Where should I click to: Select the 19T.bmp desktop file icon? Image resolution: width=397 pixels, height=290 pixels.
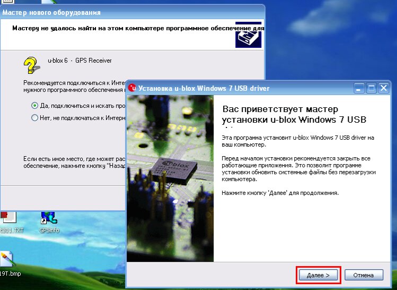coord(6,260)
